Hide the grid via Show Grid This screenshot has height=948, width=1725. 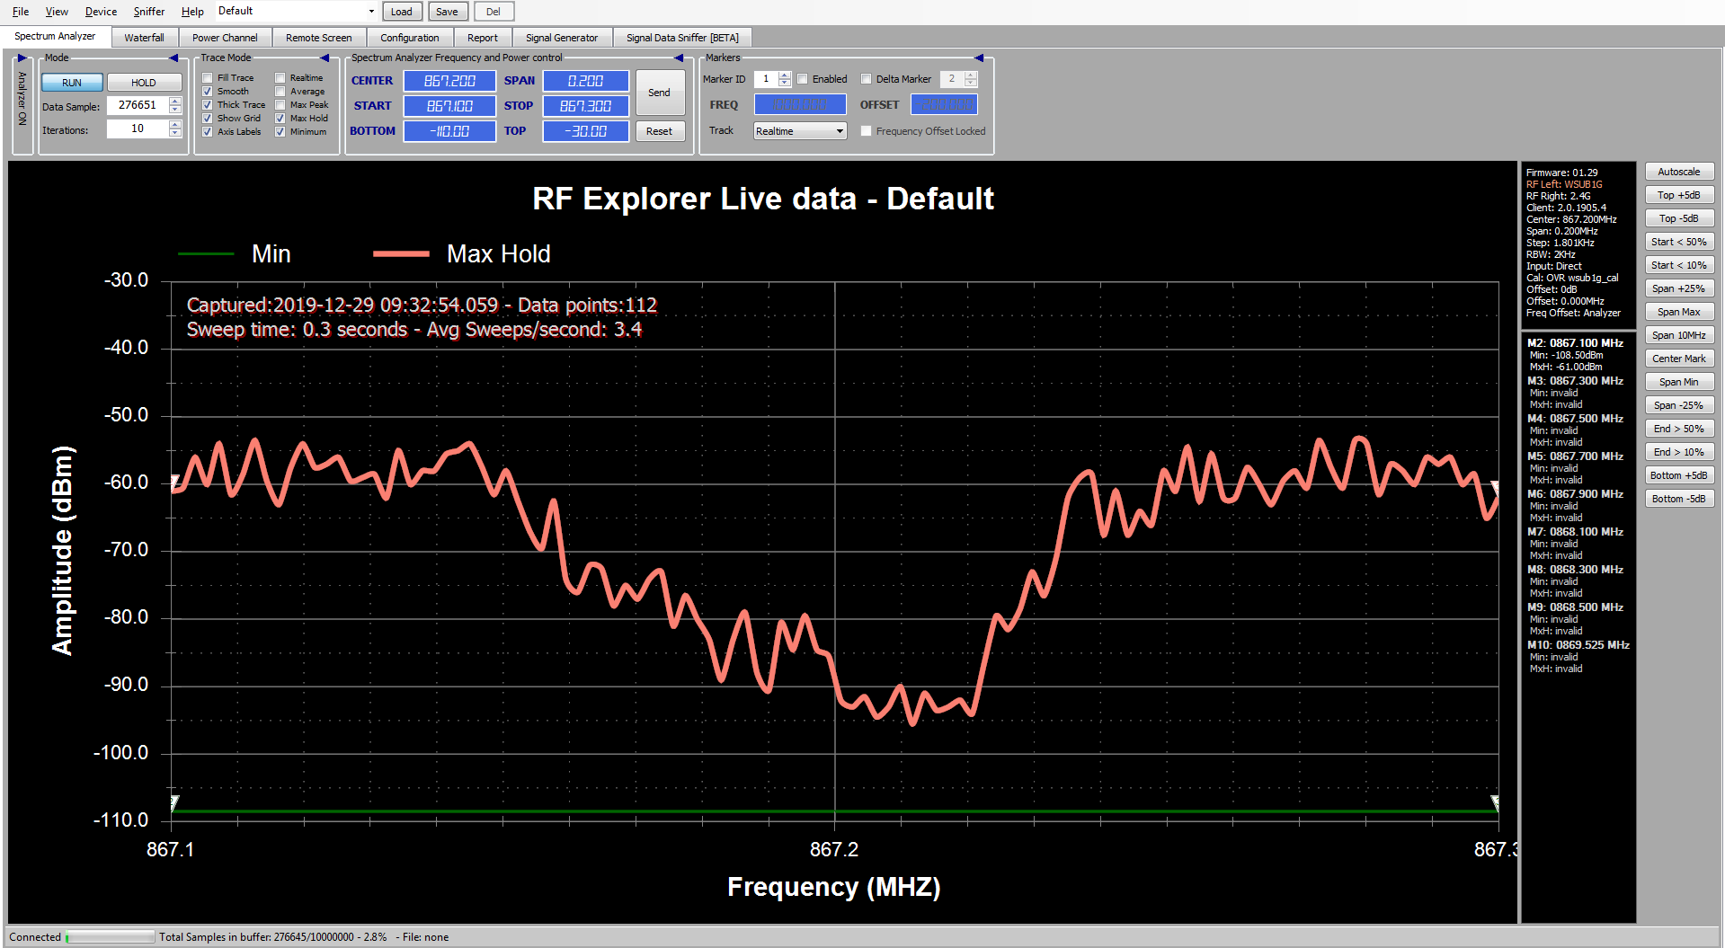click(208, 119)
